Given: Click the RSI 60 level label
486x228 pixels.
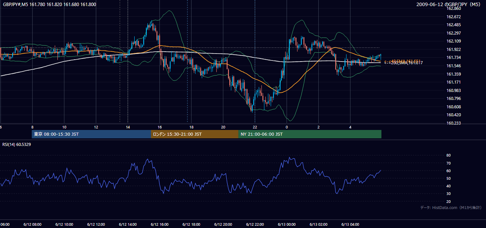Looking at the screenshot, I should pos(448,171).
